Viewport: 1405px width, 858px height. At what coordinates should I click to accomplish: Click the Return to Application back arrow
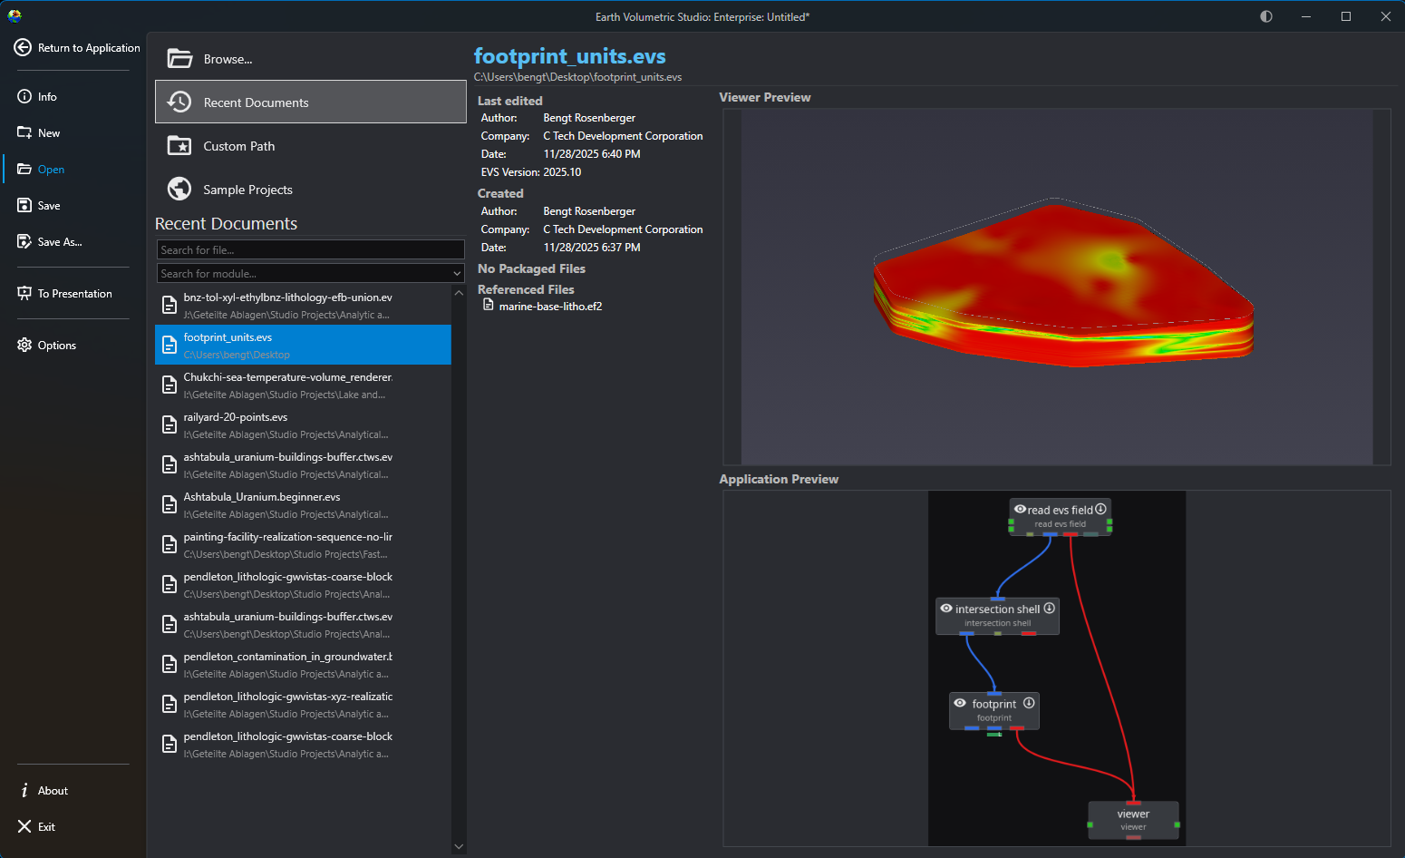[23, 47]
